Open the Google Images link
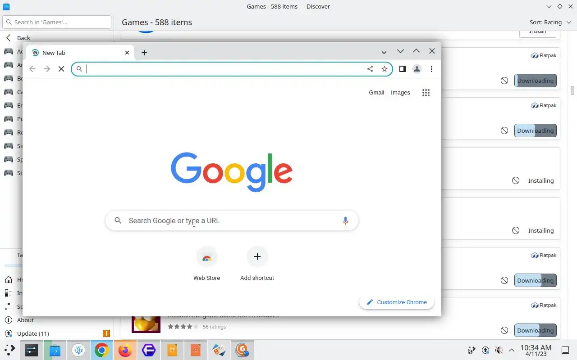577x360 pixels. 400,93
